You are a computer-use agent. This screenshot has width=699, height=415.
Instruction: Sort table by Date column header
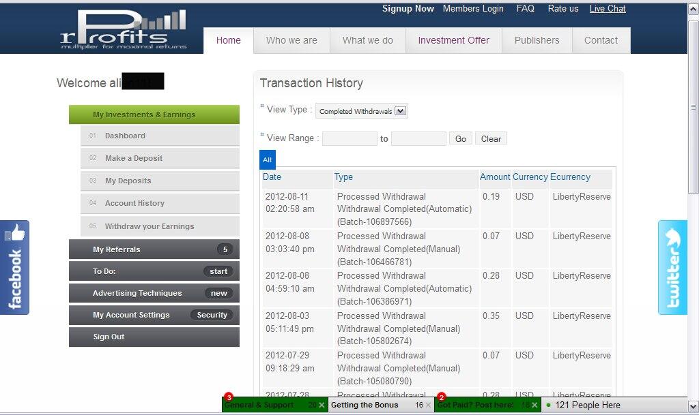272,176
